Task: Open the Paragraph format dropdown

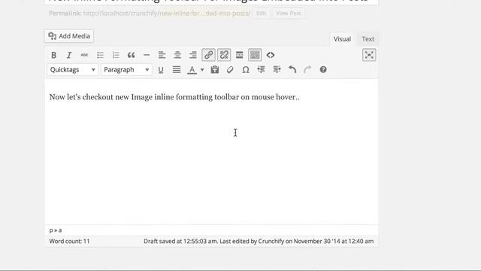Action: tap(126, 70)
